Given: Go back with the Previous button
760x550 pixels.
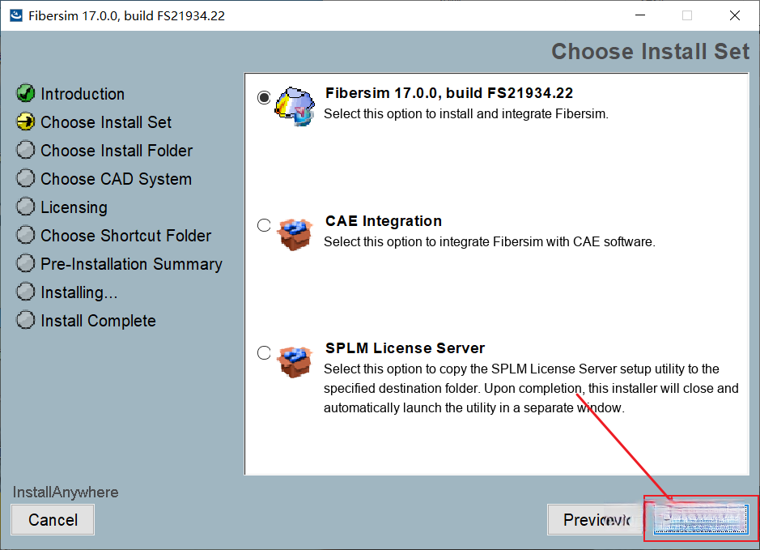Looking at the screenshot, I should coord(597,519).
